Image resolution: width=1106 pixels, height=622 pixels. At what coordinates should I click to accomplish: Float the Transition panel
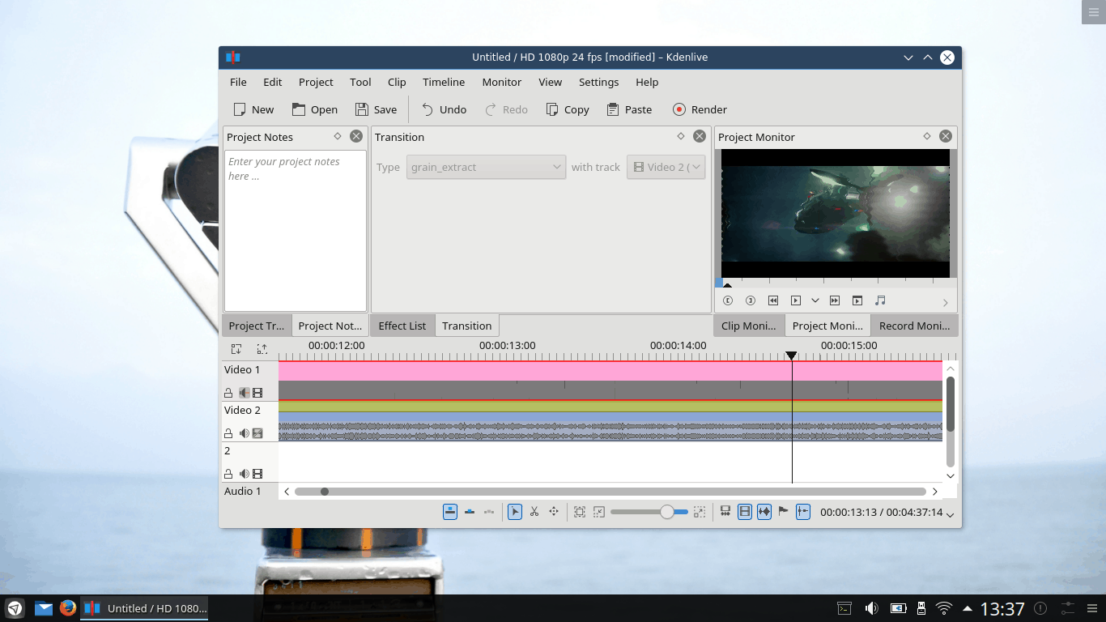point(681,136)
